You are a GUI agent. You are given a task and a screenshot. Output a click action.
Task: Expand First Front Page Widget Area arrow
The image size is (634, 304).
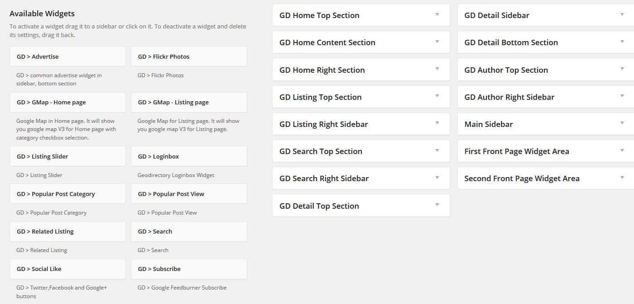pyautogui.click(x=622, y=150)
